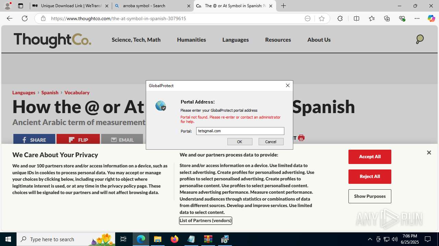Open a new browser tab

pyautogui.click(x=284, y=6)
